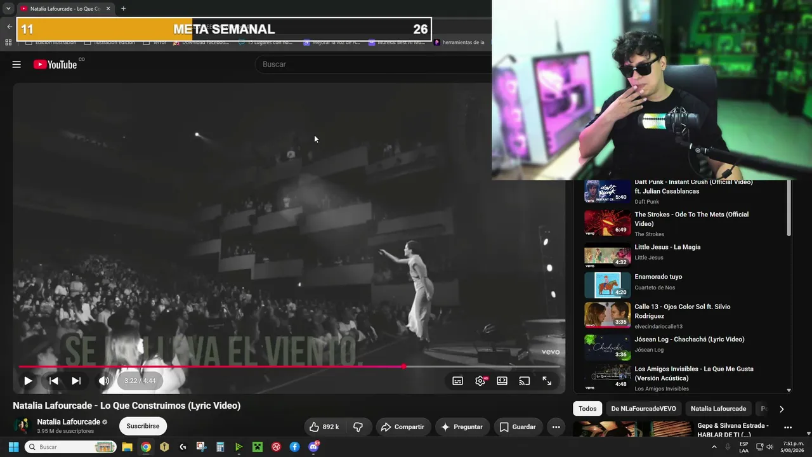Share the video using Compartir
The height and width of the screenshot is (457, 812).
click(403, 427)
